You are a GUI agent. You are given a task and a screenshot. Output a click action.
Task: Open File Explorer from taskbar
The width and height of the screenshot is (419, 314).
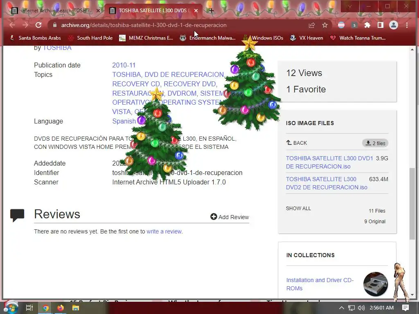click(76, 308)
